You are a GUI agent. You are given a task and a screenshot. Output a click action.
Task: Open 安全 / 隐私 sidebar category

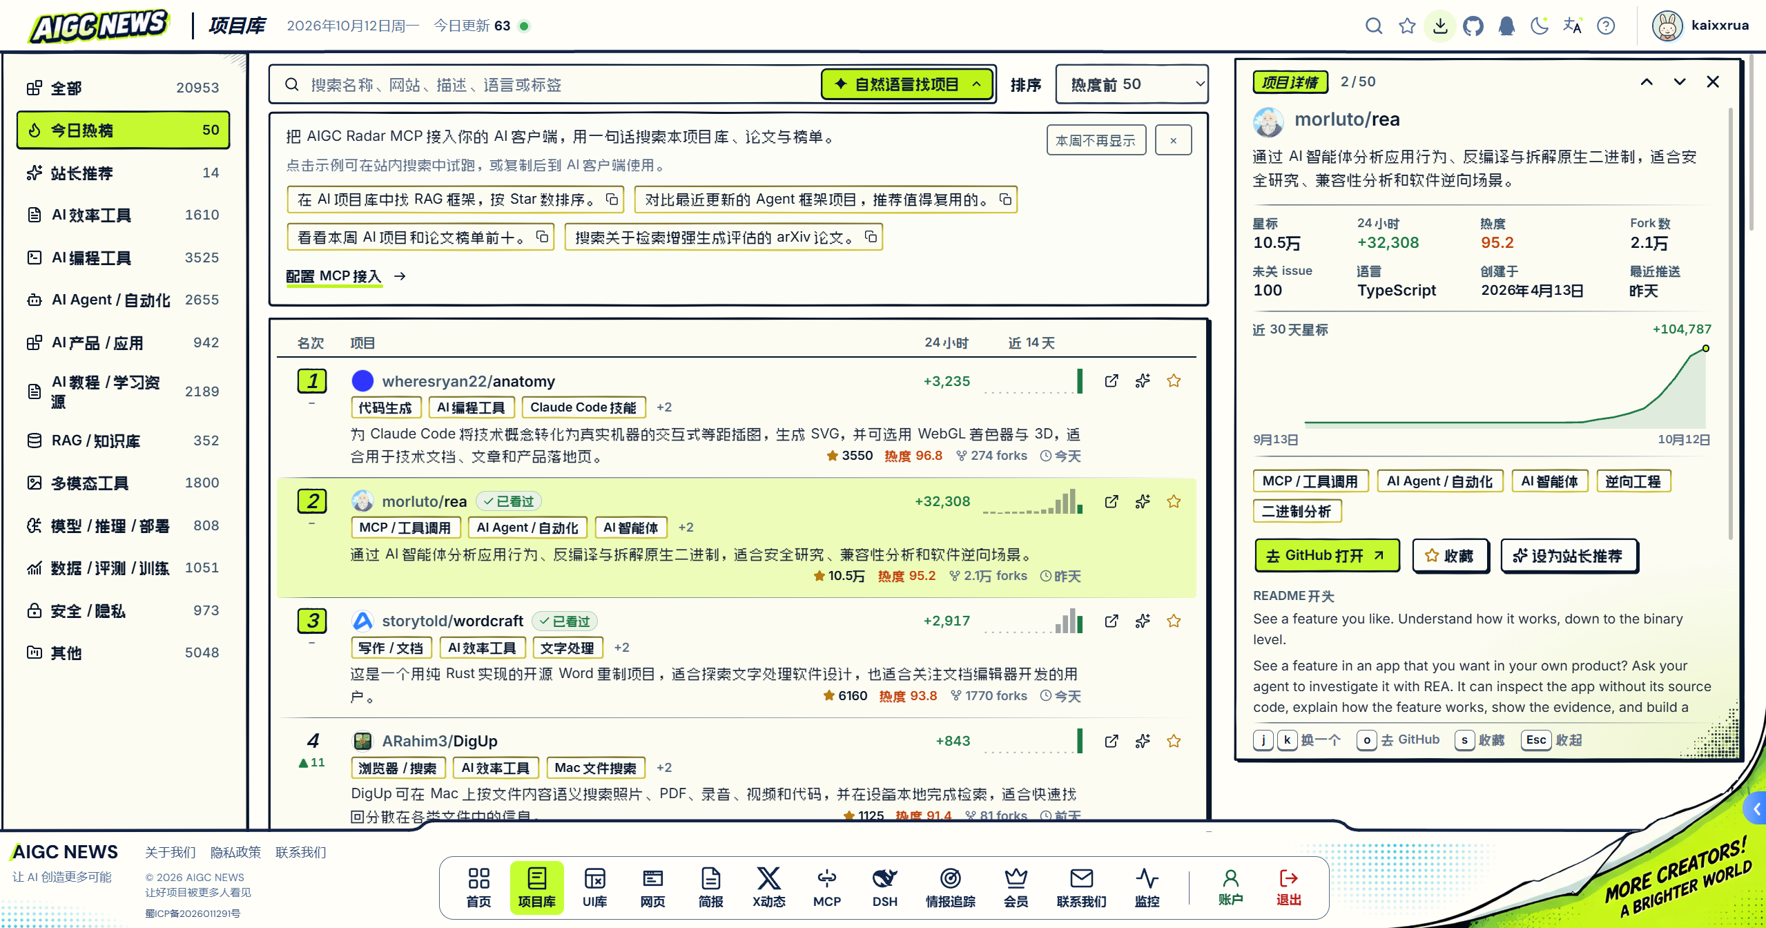point(123,610)
